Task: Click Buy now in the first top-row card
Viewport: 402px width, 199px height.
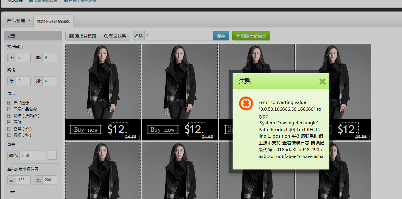Action: (x=86, y=130)
